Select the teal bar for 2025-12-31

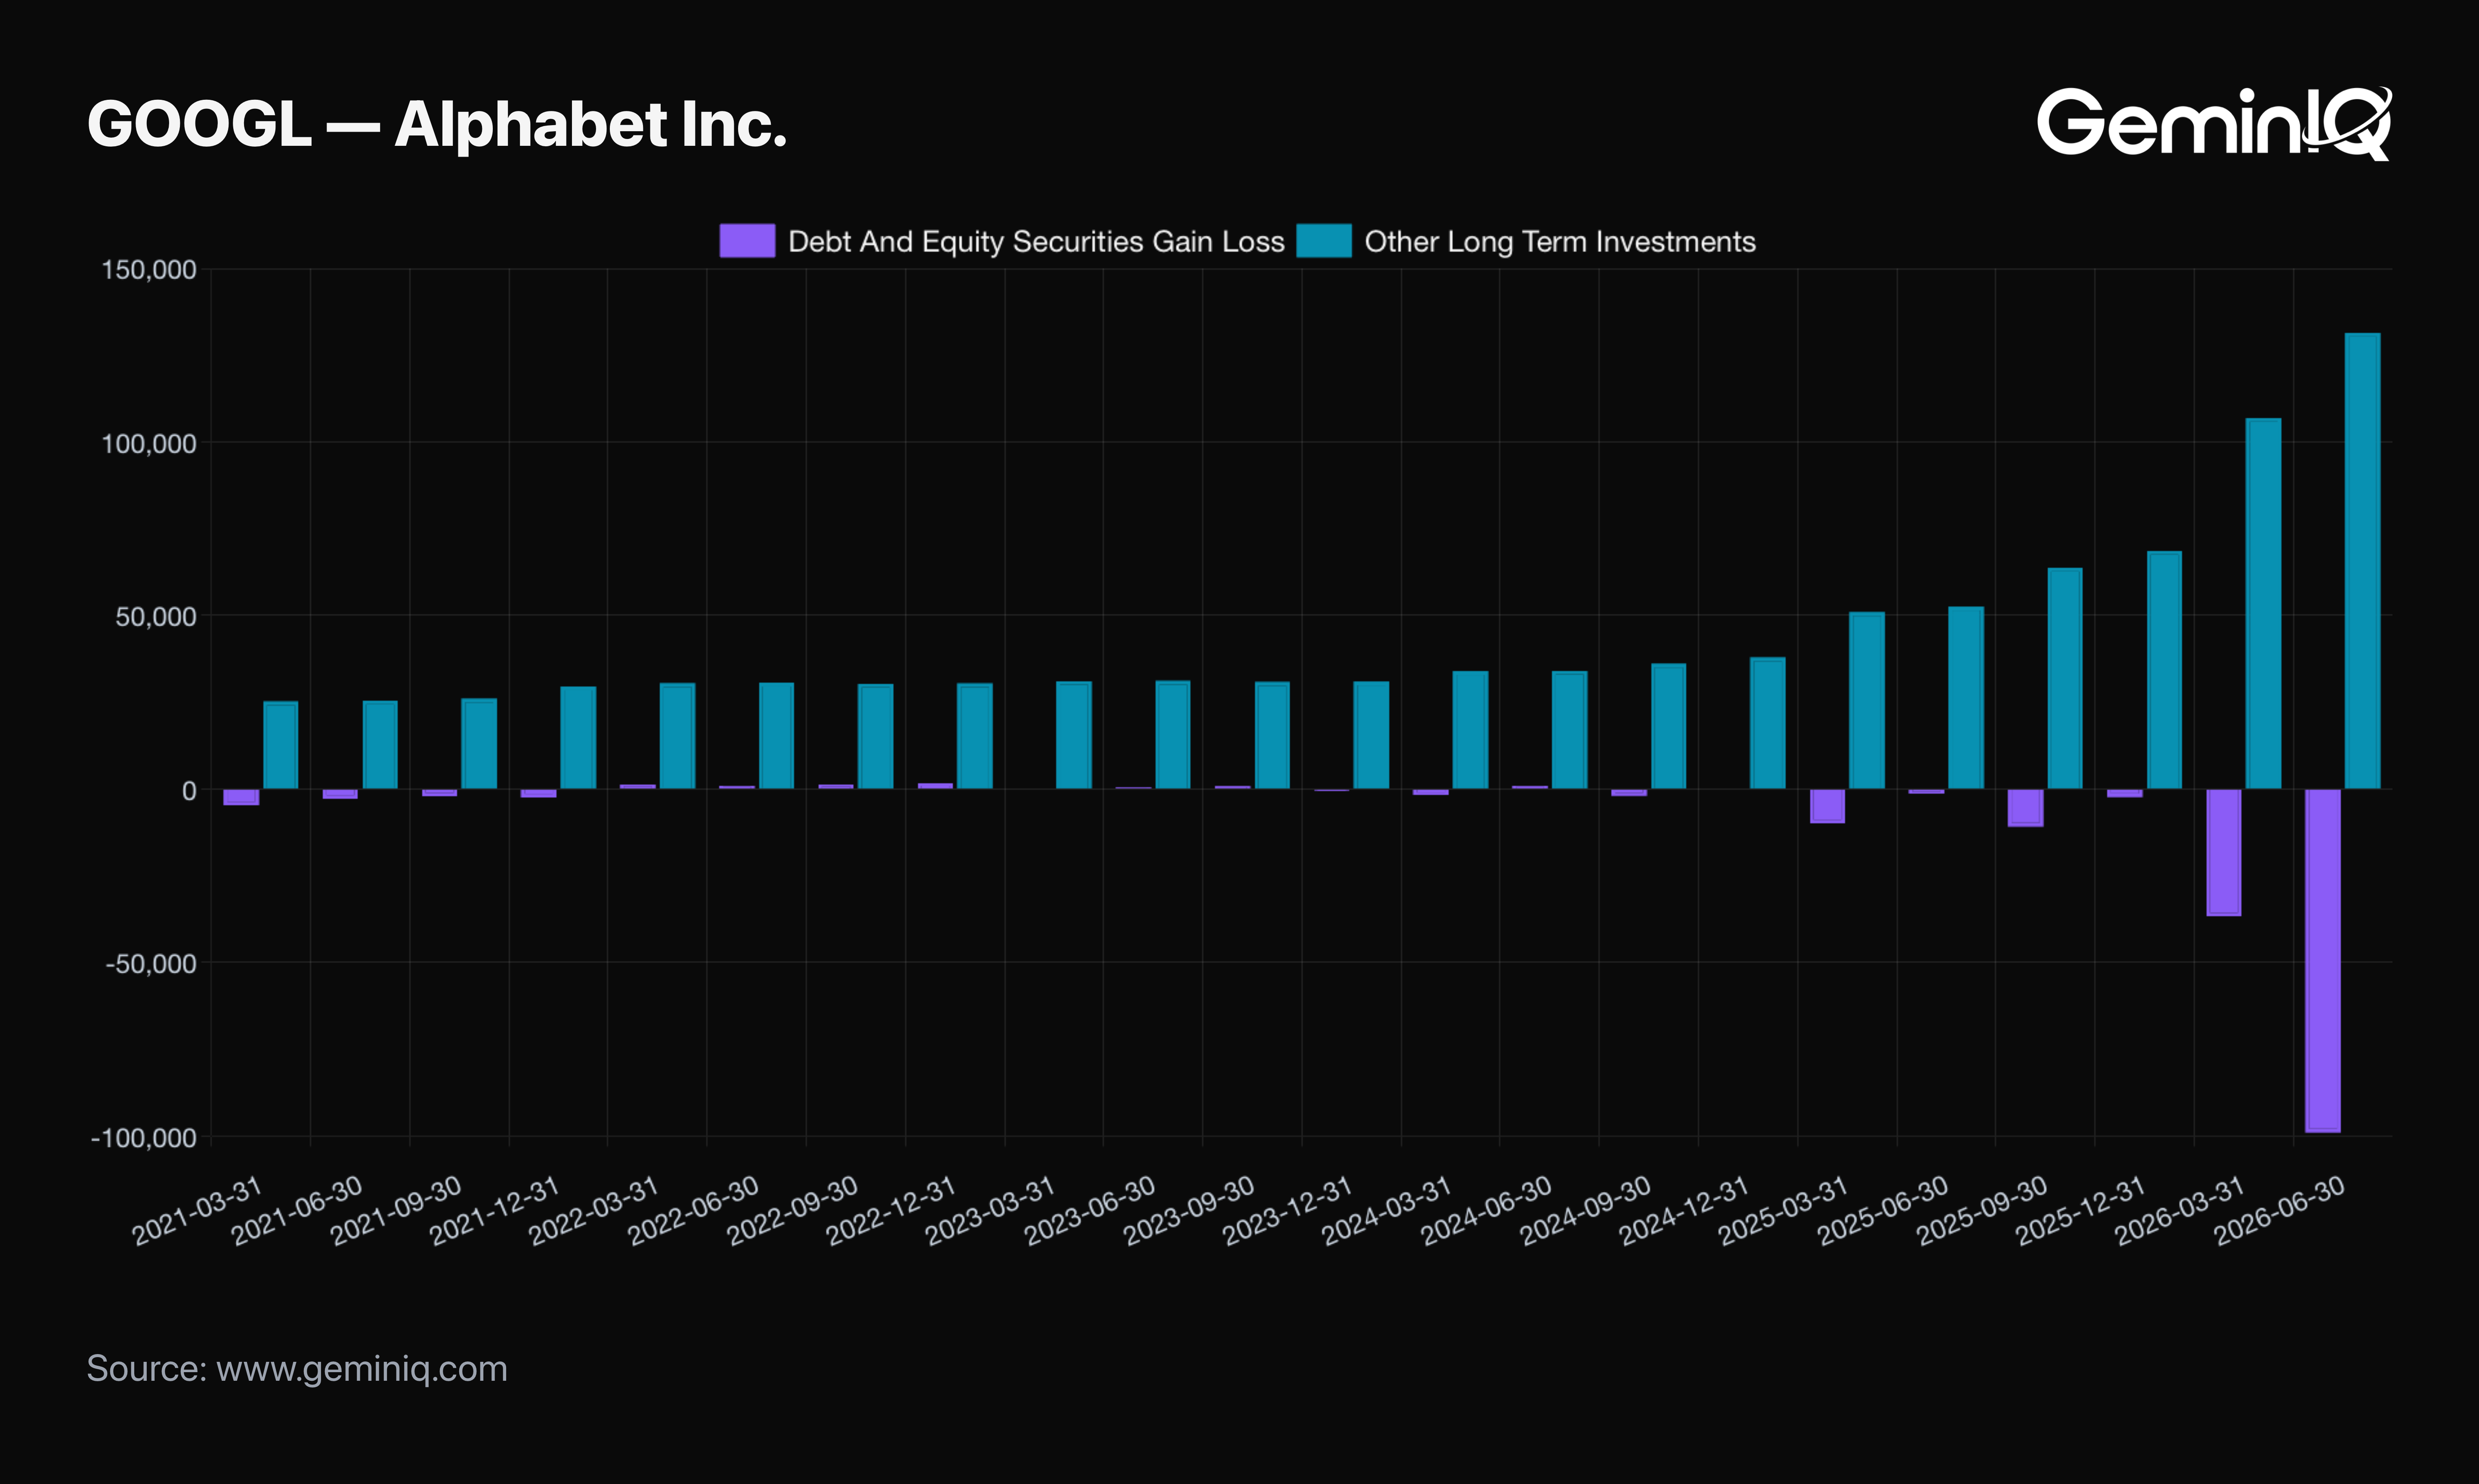pos(2164,670)
